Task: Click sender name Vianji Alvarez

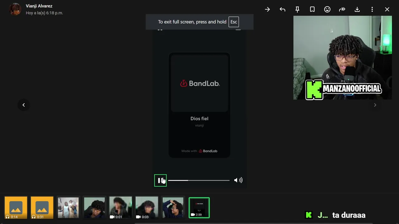Action: click(39, 6)
